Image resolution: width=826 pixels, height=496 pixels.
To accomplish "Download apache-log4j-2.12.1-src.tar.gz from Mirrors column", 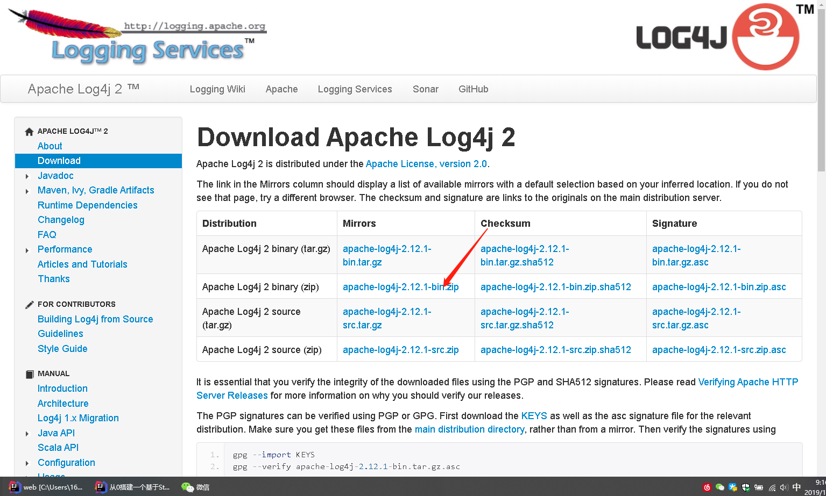I will coord(387,318).
